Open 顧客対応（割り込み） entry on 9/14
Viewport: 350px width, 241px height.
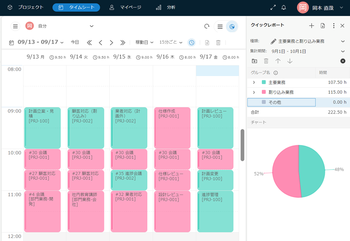[86, 128]
